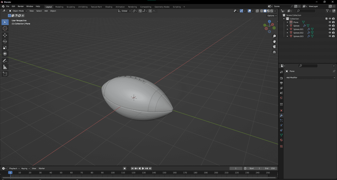Select the Cursor tool in toolbar

click(x=5, y=28)
